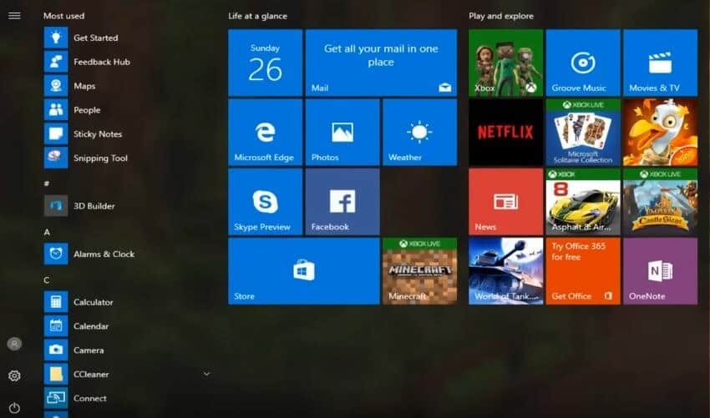710x418 pixels.
Task: Launch the Asphalt 8 Airborne tile
Action: (583, 202)
